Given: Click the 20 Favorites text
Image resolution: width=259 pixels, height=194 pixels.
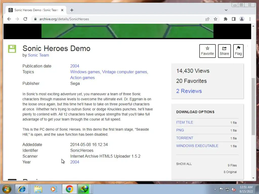Looking at the screenshot, I should [191, 81].
